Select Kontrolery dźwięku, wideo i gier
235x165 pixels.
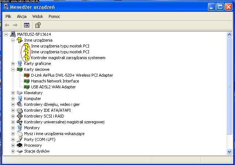coord(52,104)
